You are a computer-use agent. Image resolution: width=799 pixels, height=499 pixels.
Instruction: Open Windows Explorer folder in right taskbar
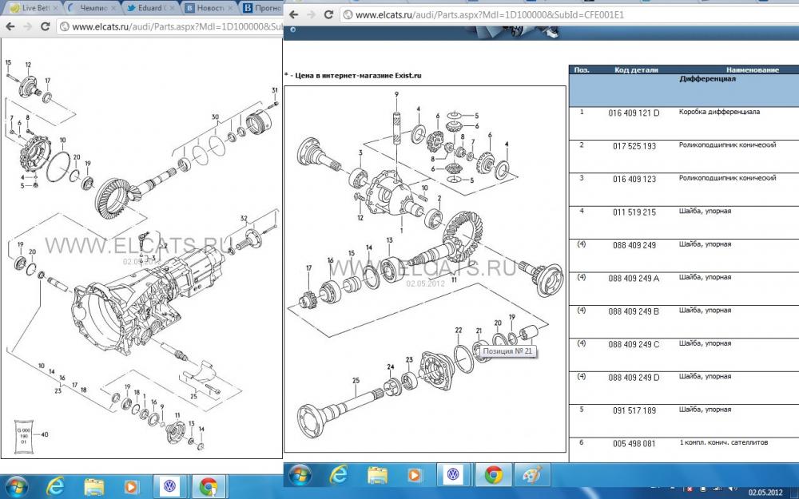pyautogui.click(x=378, y=475)
